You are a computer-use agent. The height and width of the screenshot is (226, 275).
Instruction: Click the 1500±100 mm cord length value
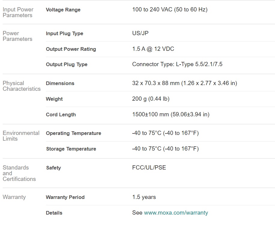tap(171, 114)
